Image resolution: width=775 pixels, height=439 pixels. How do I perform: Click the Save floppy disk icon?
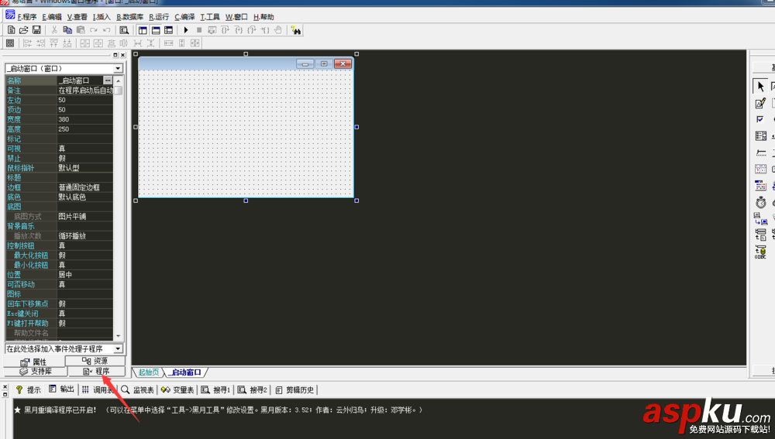36,30
